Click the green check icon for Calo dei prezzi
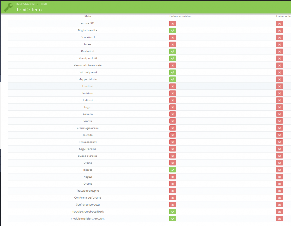Image resolution: width=291 pixels, height=226 pixels. [x=173, y=72]
